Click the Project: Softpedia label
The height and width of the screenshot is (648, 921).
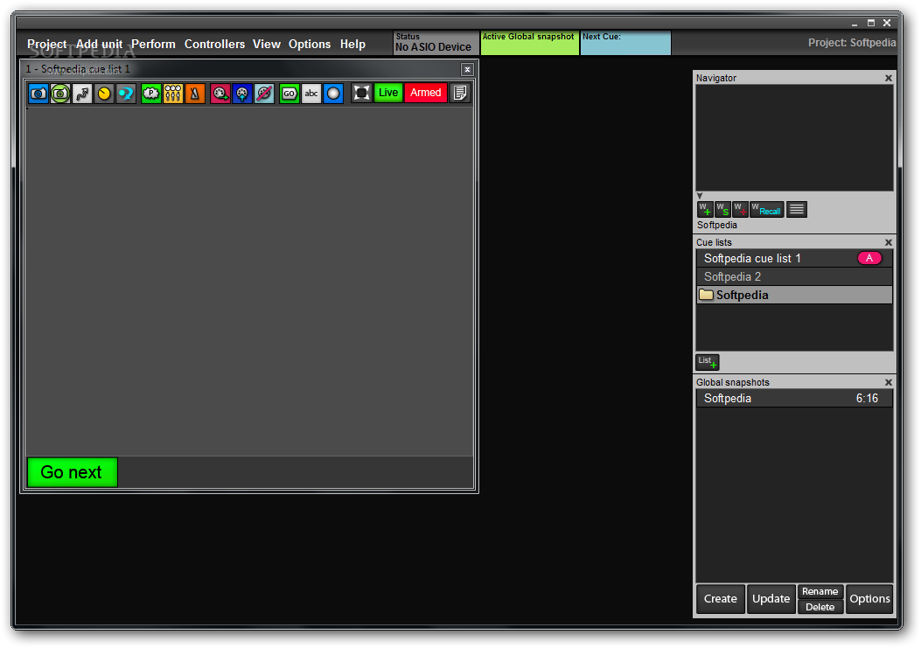coord(852,43)
